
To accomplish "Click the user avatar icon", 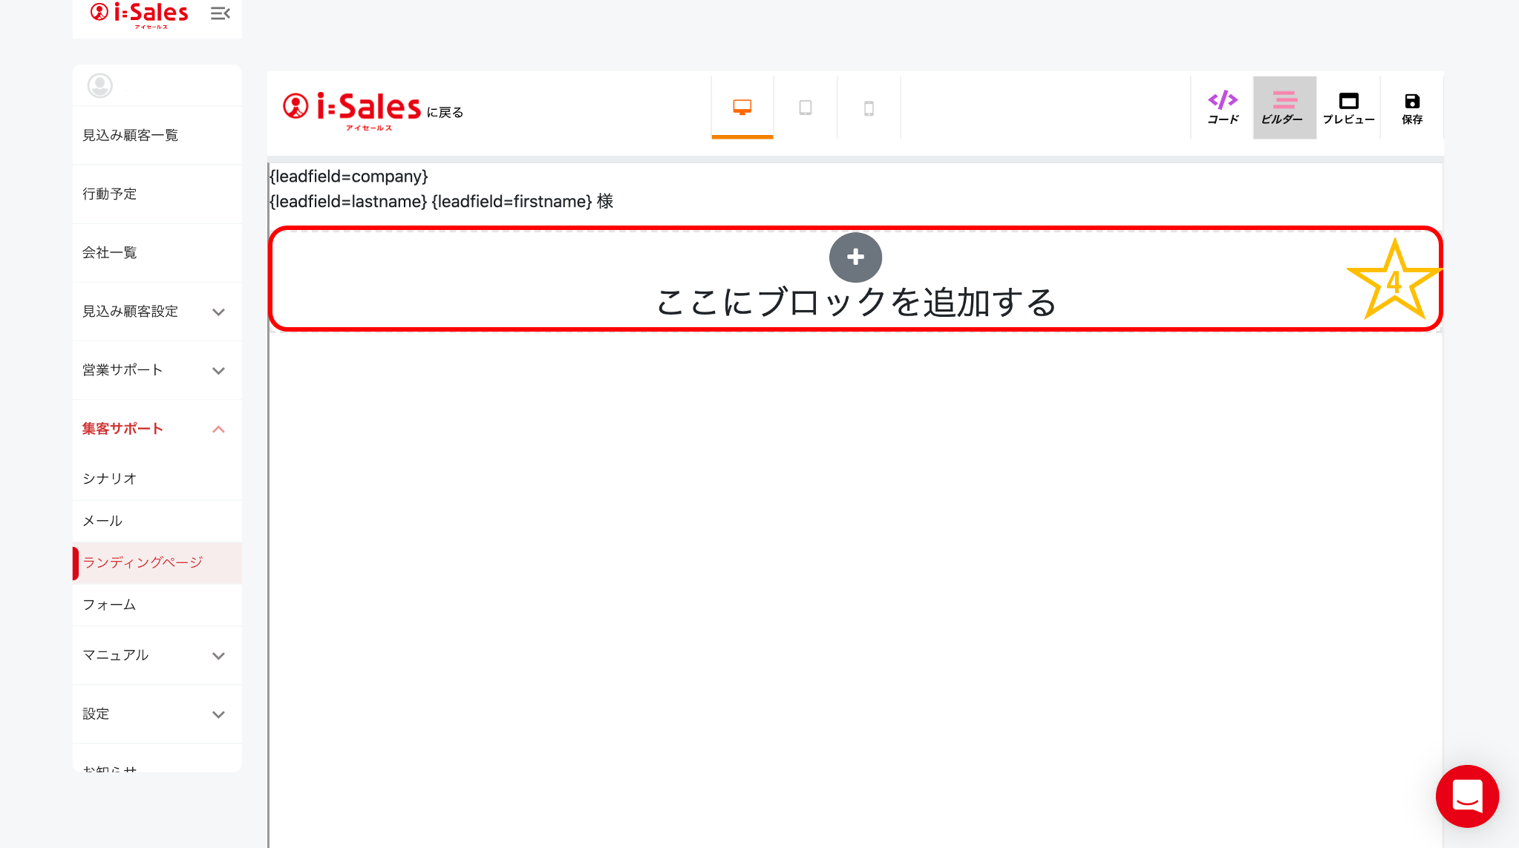I will point(99,85).
